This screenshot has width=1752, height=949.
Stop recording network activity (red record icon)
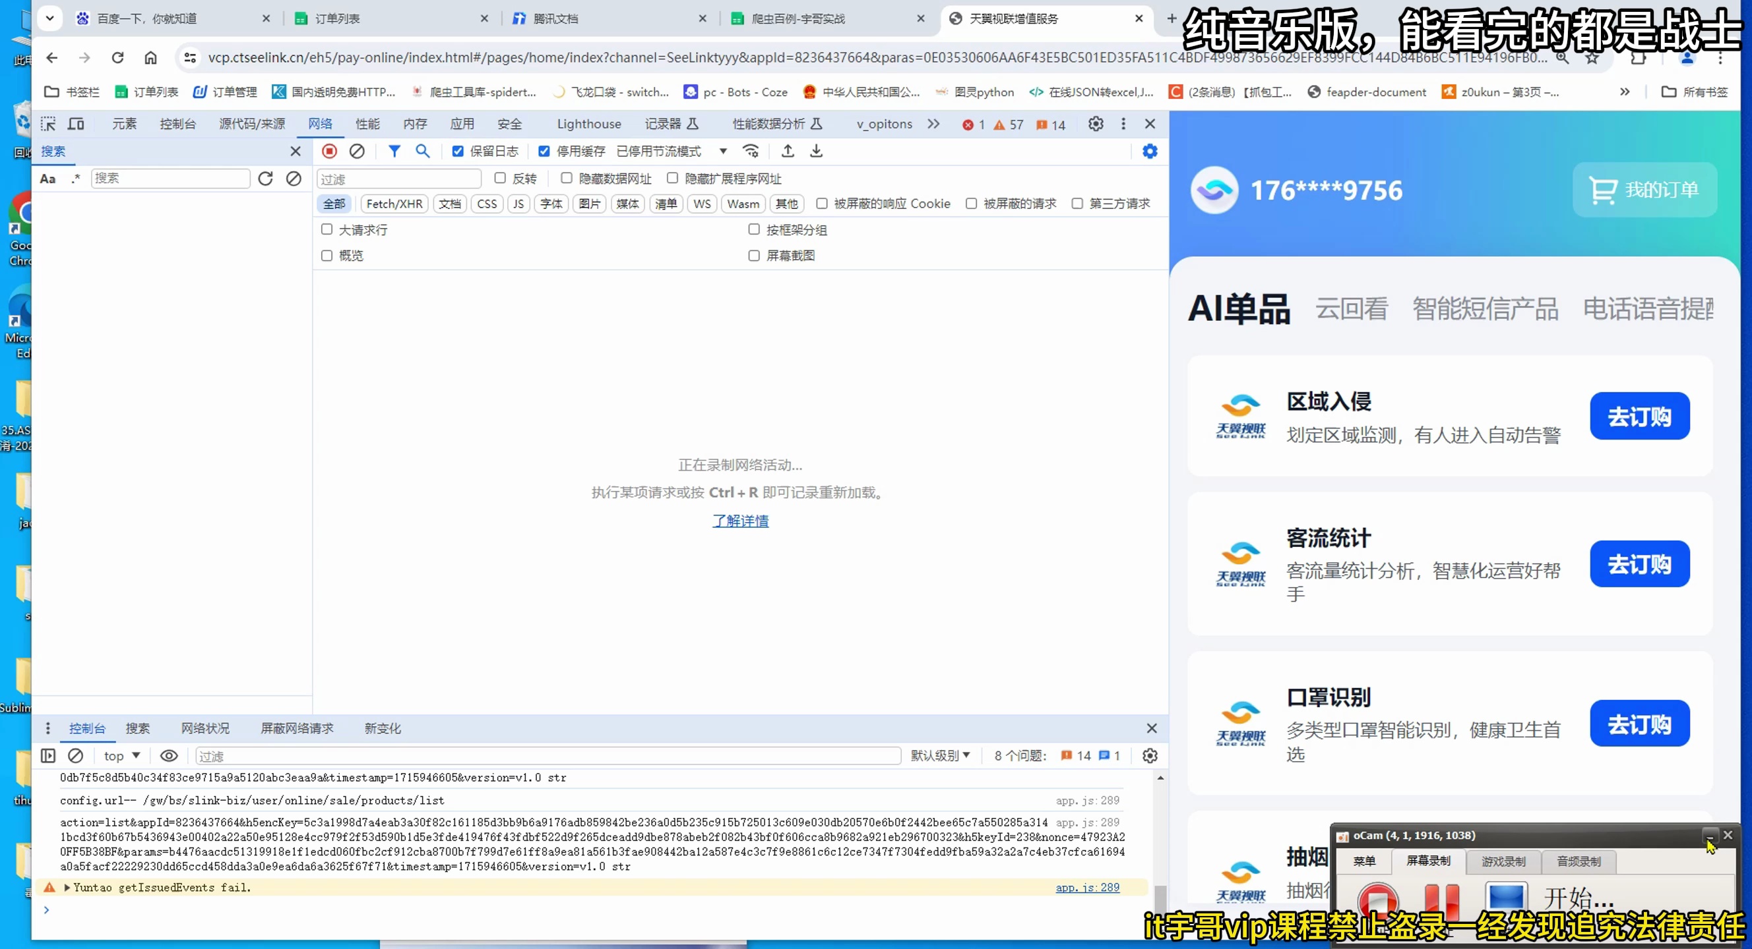[x=329, y=151]
